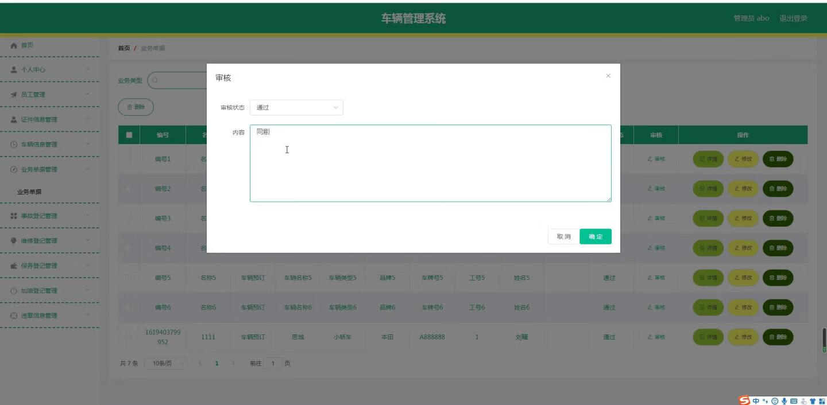Click the 删除 button above the table
Viewport: 827px width, 405px height.
136,107
